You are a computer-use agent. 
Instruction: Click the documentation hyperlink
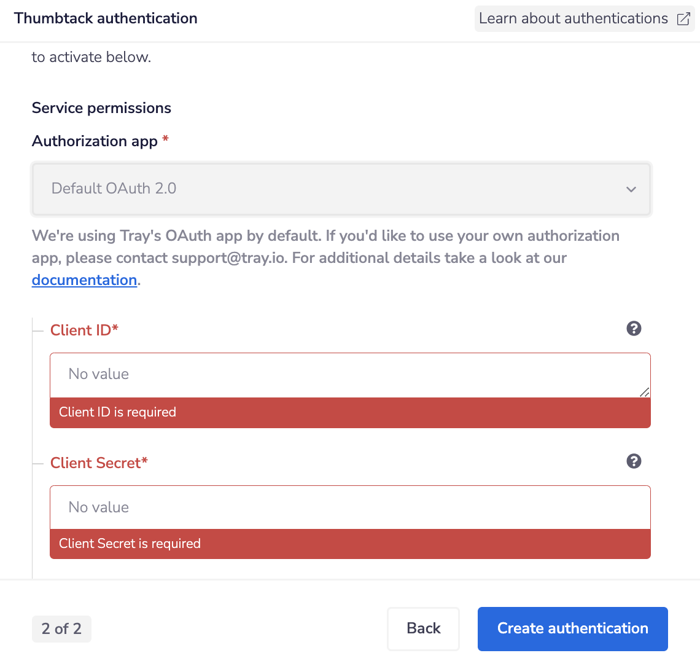(84, 280)
